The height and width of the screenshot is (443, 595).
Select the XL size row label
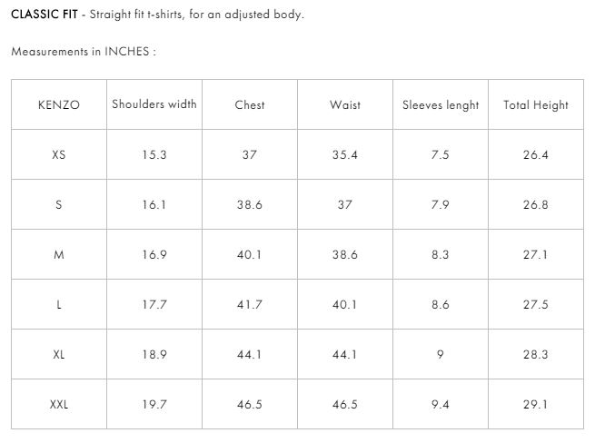59,355
